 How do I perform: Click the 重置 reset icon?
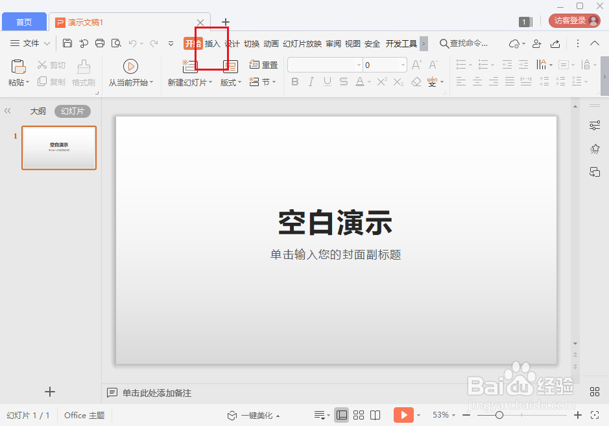(263, 64)
